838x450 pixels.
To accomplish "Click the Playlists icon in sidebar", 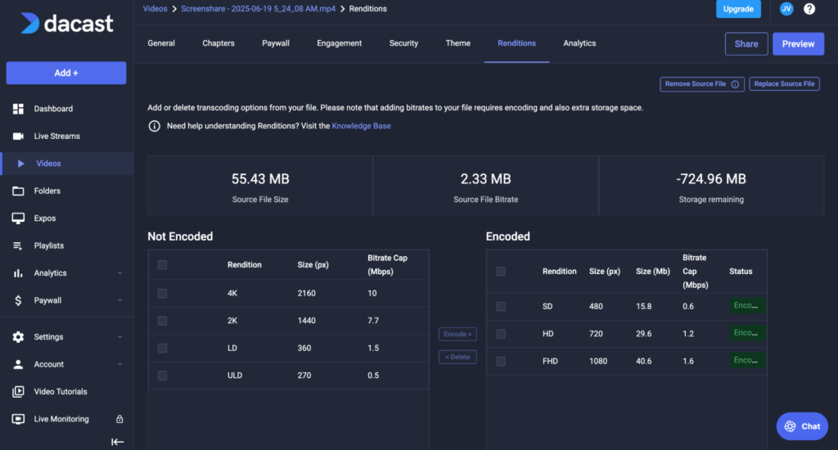I will (x=18, y=245).
